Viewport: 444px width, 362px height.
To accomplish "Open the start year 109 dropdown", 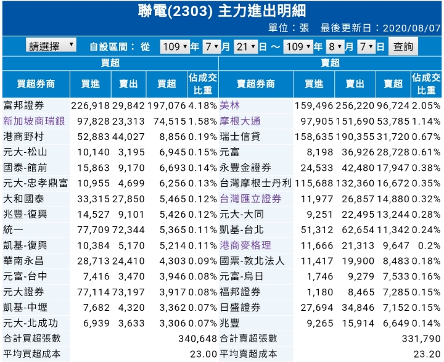I will (175, 46).
